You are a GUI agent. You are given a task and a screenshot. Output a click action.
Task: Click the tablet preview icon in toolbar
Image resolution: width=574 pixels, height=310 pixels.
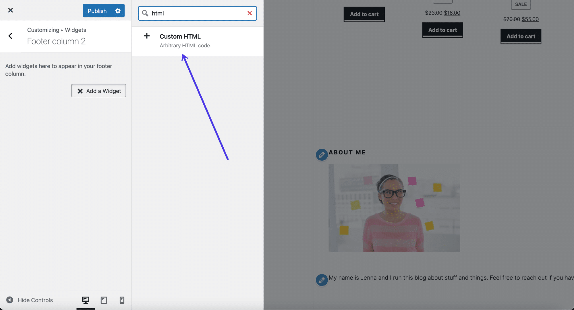coord(103,300)
